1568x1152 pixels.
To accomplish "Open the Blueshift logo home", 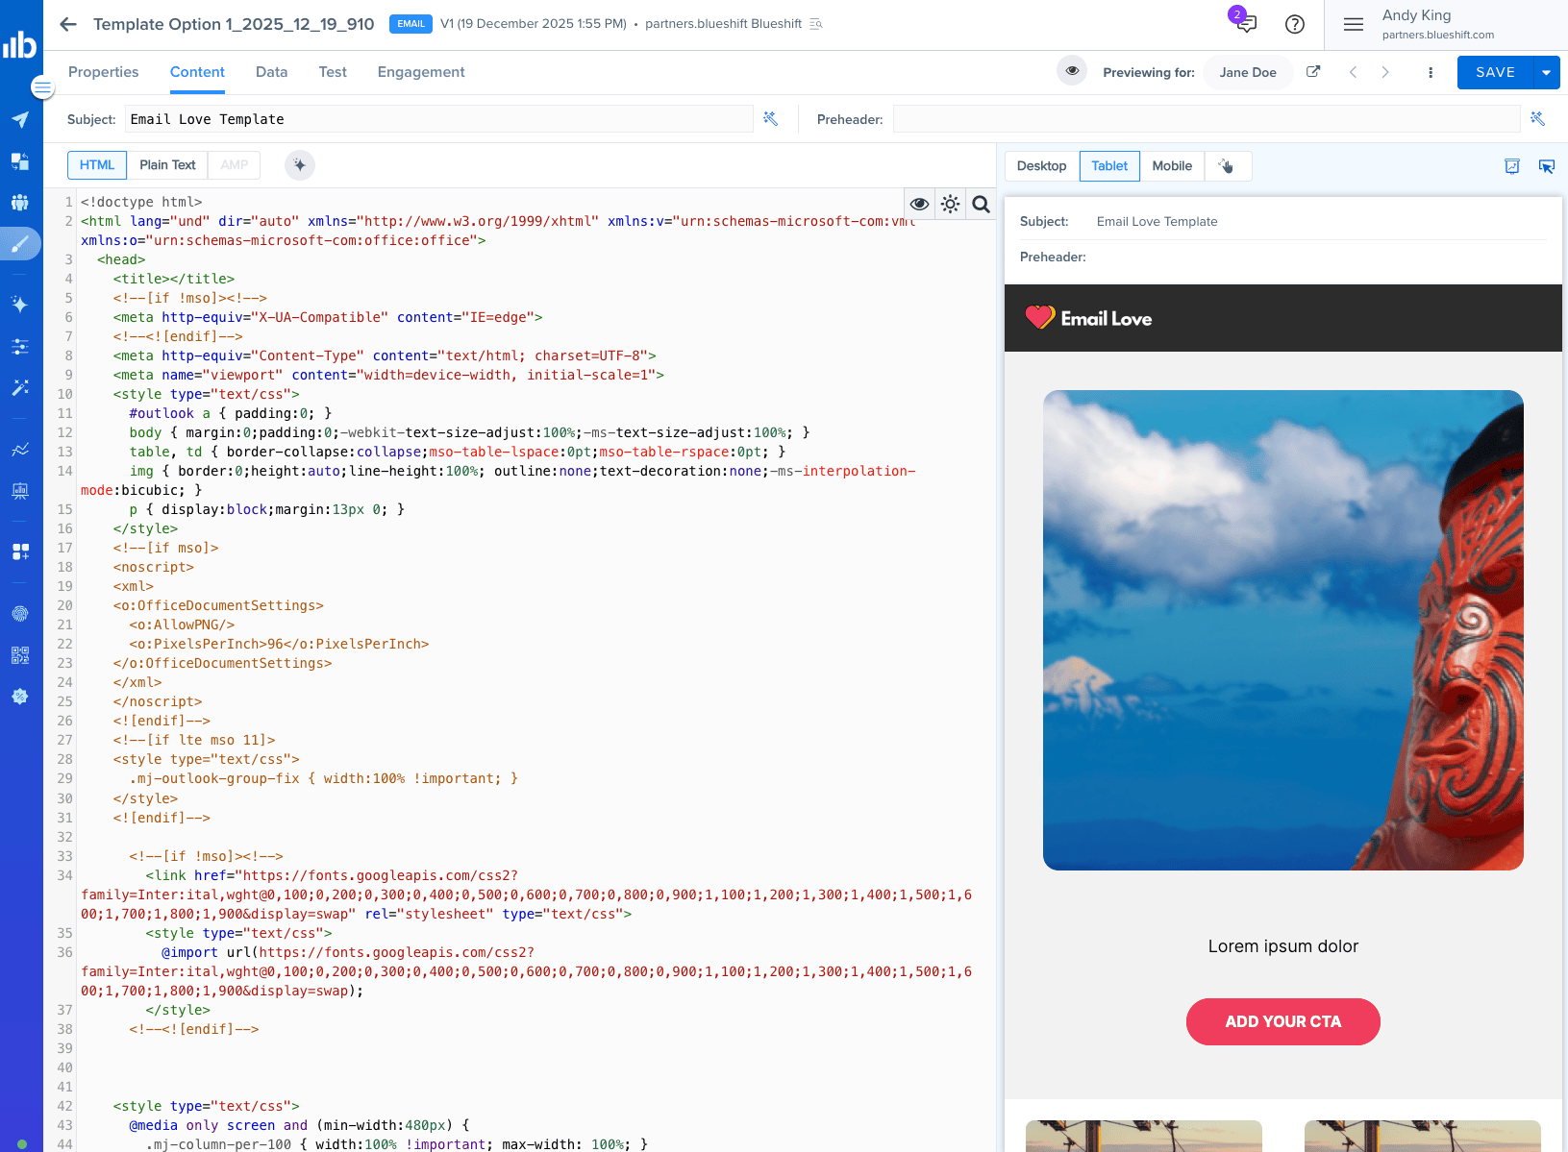I will [20, 44].
